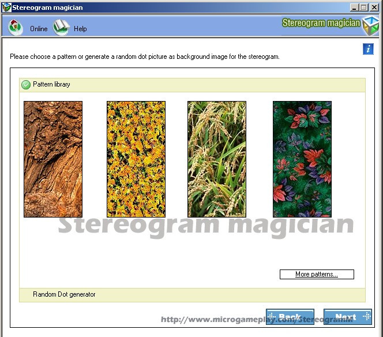Open the Help book icon

pos(61,27)
